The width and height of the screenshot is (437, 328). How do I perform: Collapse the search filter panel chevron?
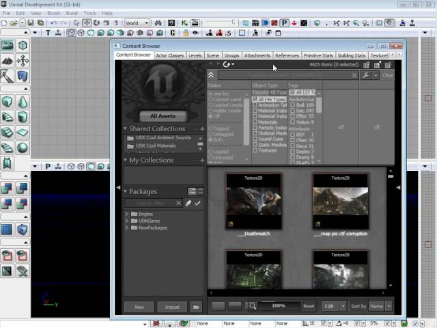pyautogui.click(x=211, y=75)
